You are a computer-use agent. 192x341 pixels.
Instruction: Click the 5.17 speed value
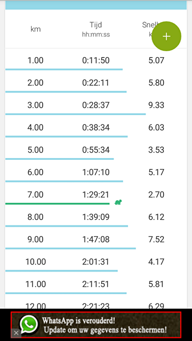pyautogui.click(x=156, y=172)
